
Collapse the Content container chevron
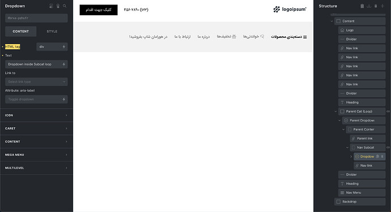[332, 21]
